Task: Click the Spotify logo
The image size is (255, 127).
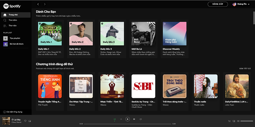Action: 12,6
